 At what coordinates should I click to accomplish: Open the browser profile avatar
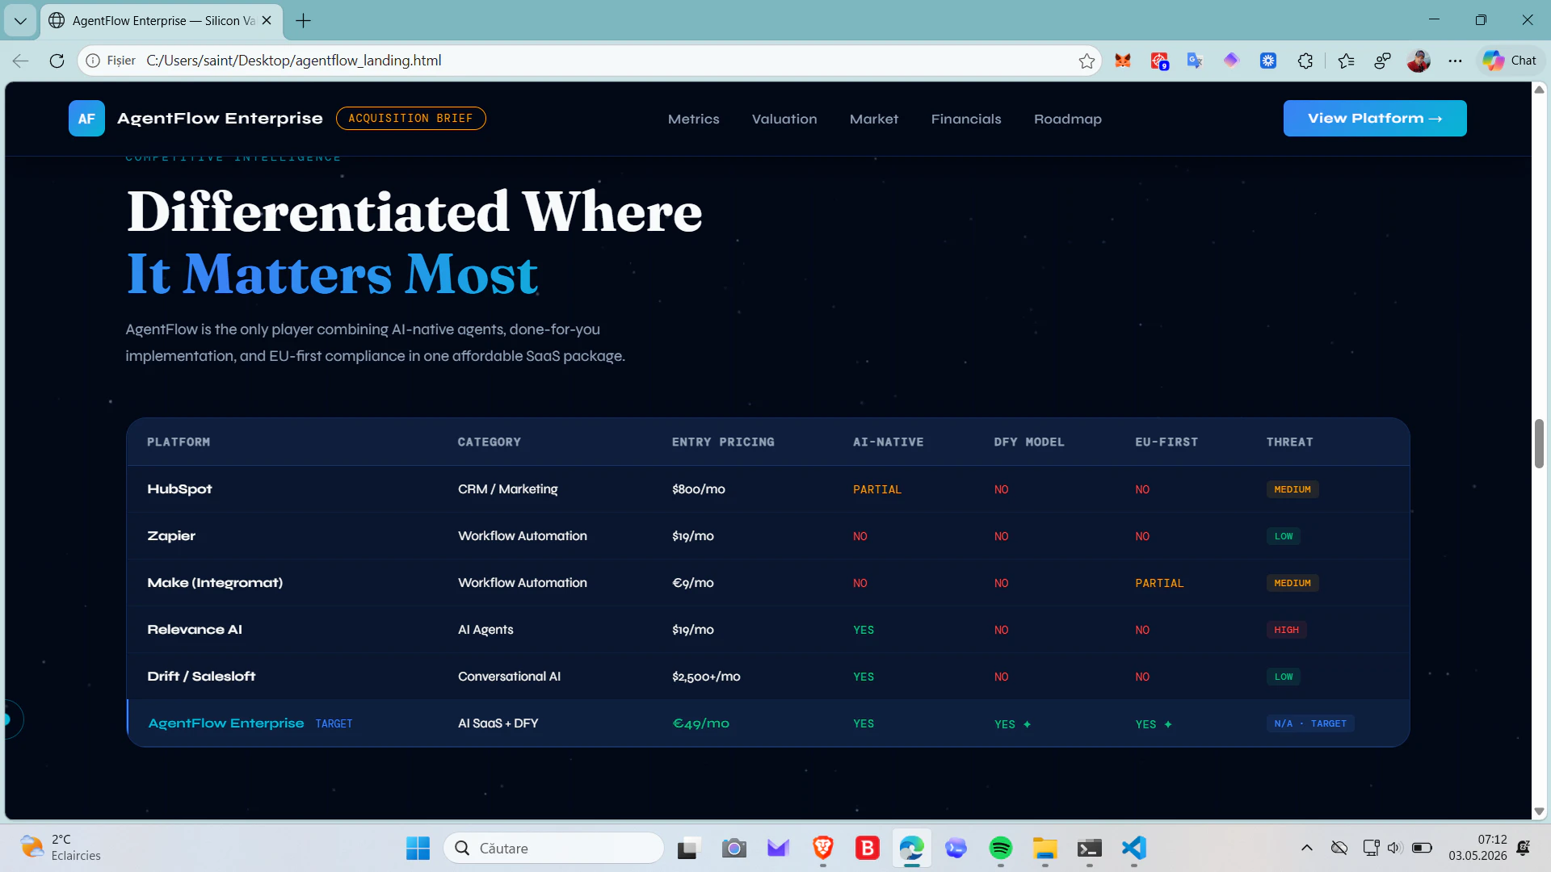(x=1418, y=61)
